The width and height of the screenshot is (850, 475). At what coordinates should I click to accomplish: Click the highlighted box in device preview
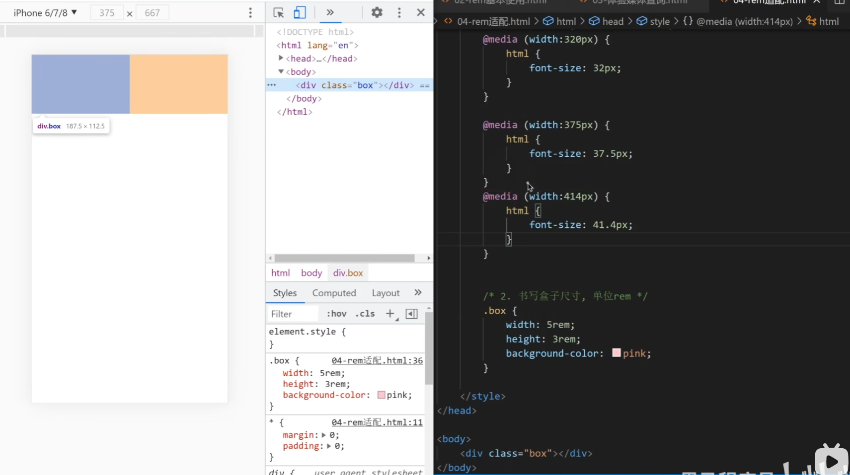[80, 84]
